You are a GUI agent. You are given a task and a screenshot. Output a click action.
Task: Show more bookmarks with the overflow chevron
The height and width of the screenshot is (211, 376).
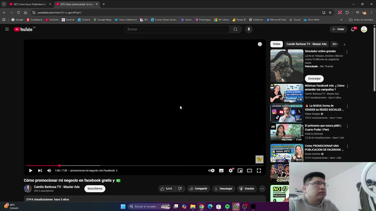pyautogui.click(x=341, y=20)
